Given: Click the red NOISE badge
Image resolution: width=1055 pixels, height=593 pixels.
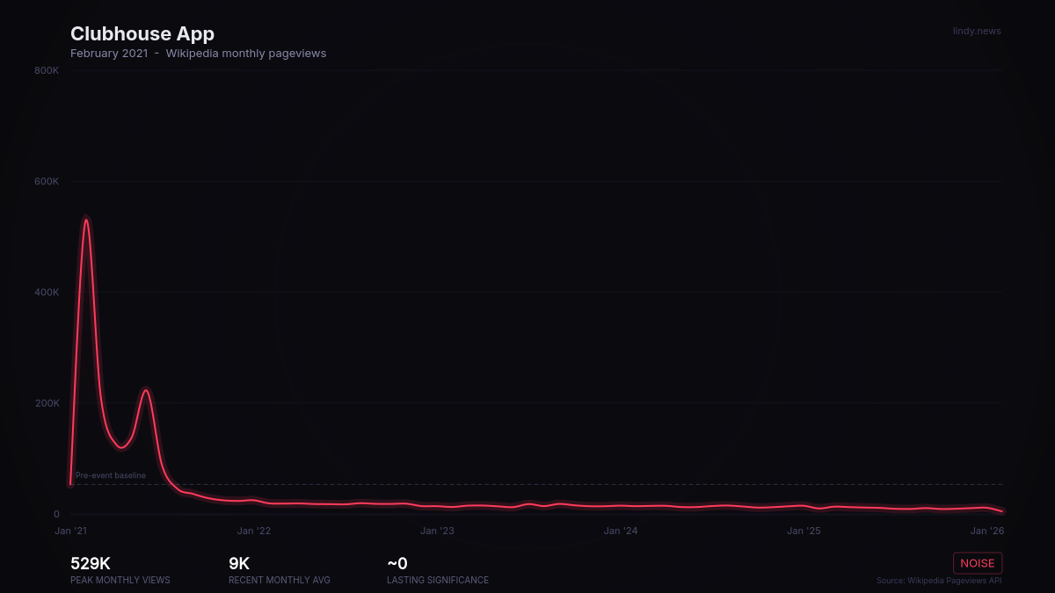Looking at the screenshot, I should tap(977, 563).
